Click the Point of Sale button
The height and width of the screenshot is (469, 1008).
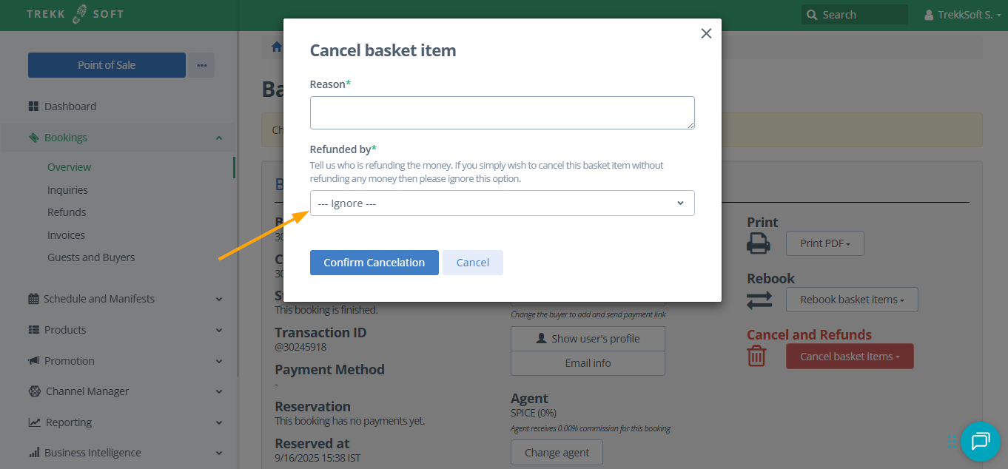tap(107, 65)
